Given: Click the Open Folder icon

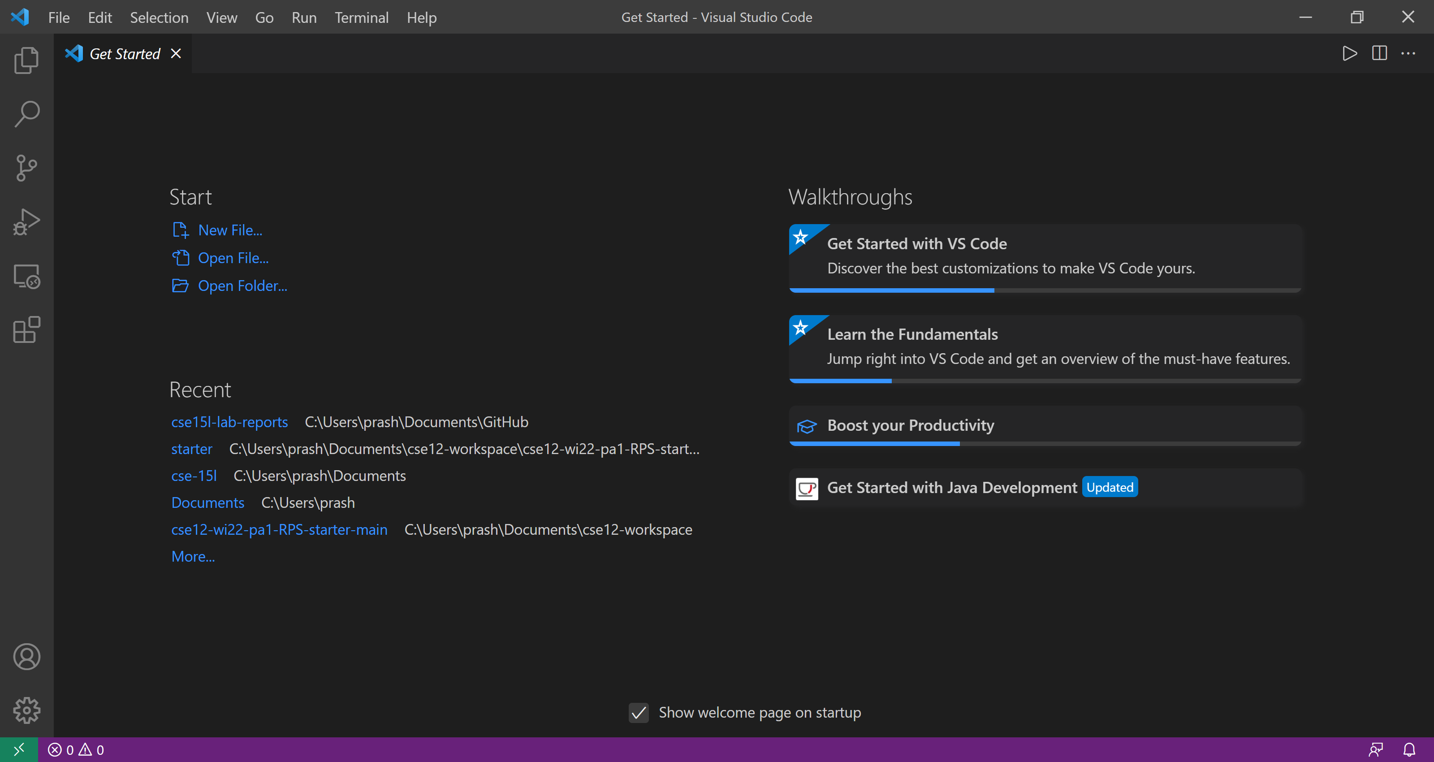Looking at the screenshot, I should pos(180,286).
